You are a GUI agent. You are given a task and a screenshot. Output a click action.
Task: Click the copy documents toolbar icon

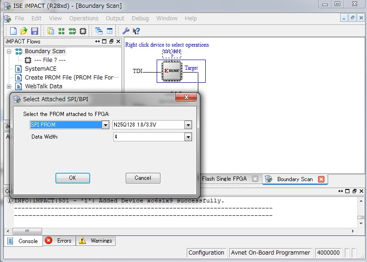click(51, 31)
